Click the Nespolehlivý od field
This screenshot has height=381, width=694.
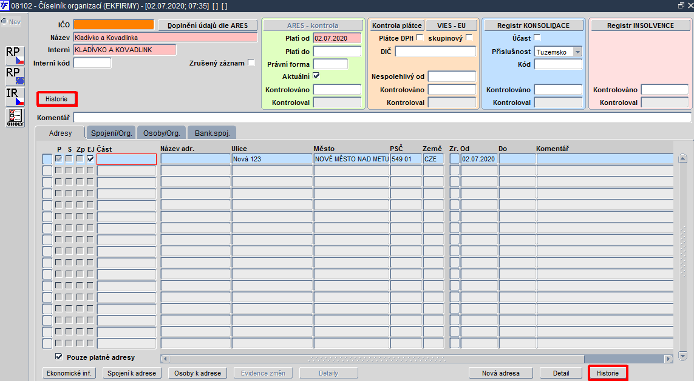(452, 76)
